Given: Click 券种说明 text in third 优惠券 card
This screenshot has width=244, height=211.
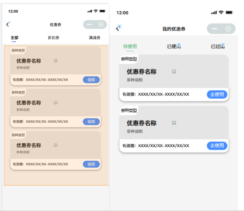Looking at the screenshot, I should [x=23, y=152].
